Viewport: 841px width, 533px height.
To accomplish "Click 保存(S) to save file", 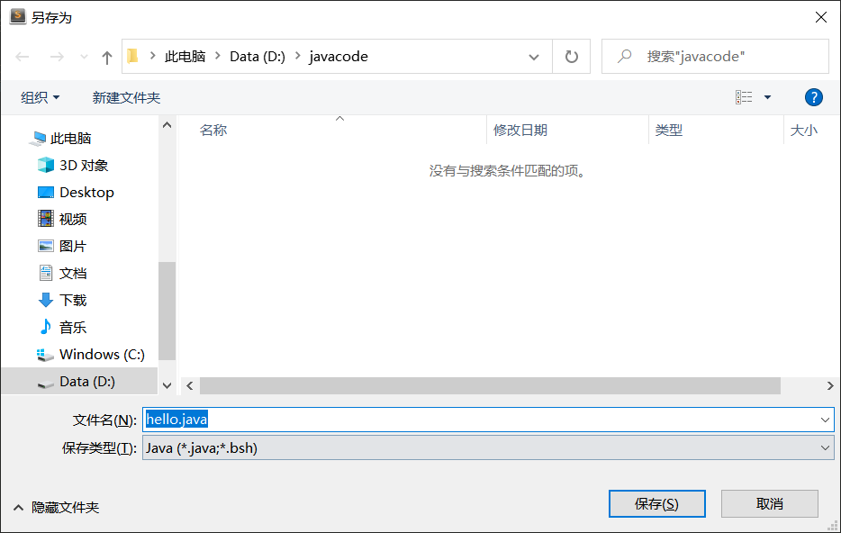I will point(656,503).
